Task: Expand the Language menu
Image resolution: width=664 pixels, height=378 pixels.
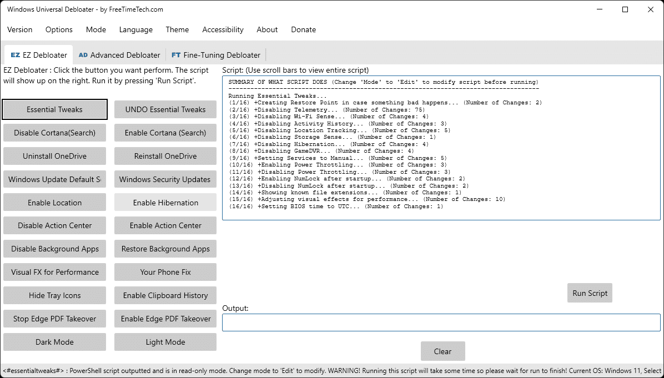Action: [135, 29]
